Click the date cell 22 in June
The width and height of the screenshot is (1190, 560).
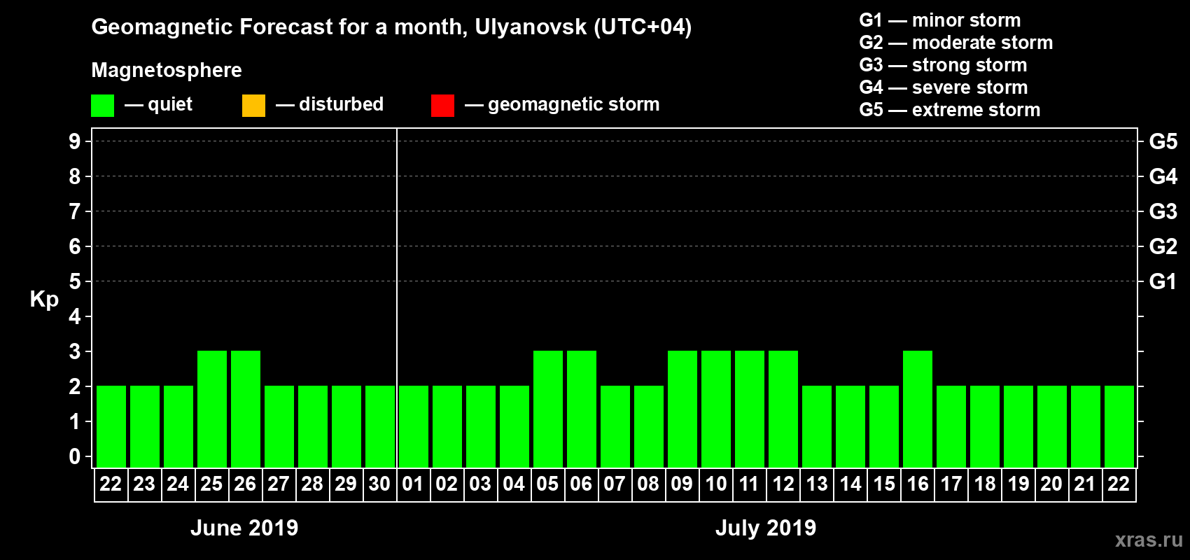pyautogui.click(x=111, y=484)
